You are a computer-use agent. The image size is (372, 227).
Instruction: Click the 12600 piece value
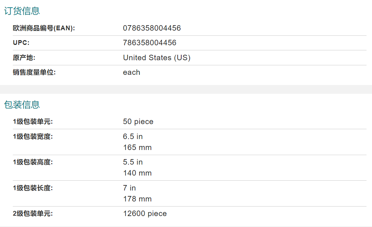pos(145,213)
